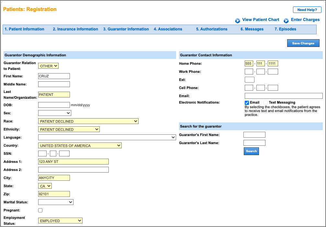Click the Need Help? button
326x227 pixels.
pos(307,9)
